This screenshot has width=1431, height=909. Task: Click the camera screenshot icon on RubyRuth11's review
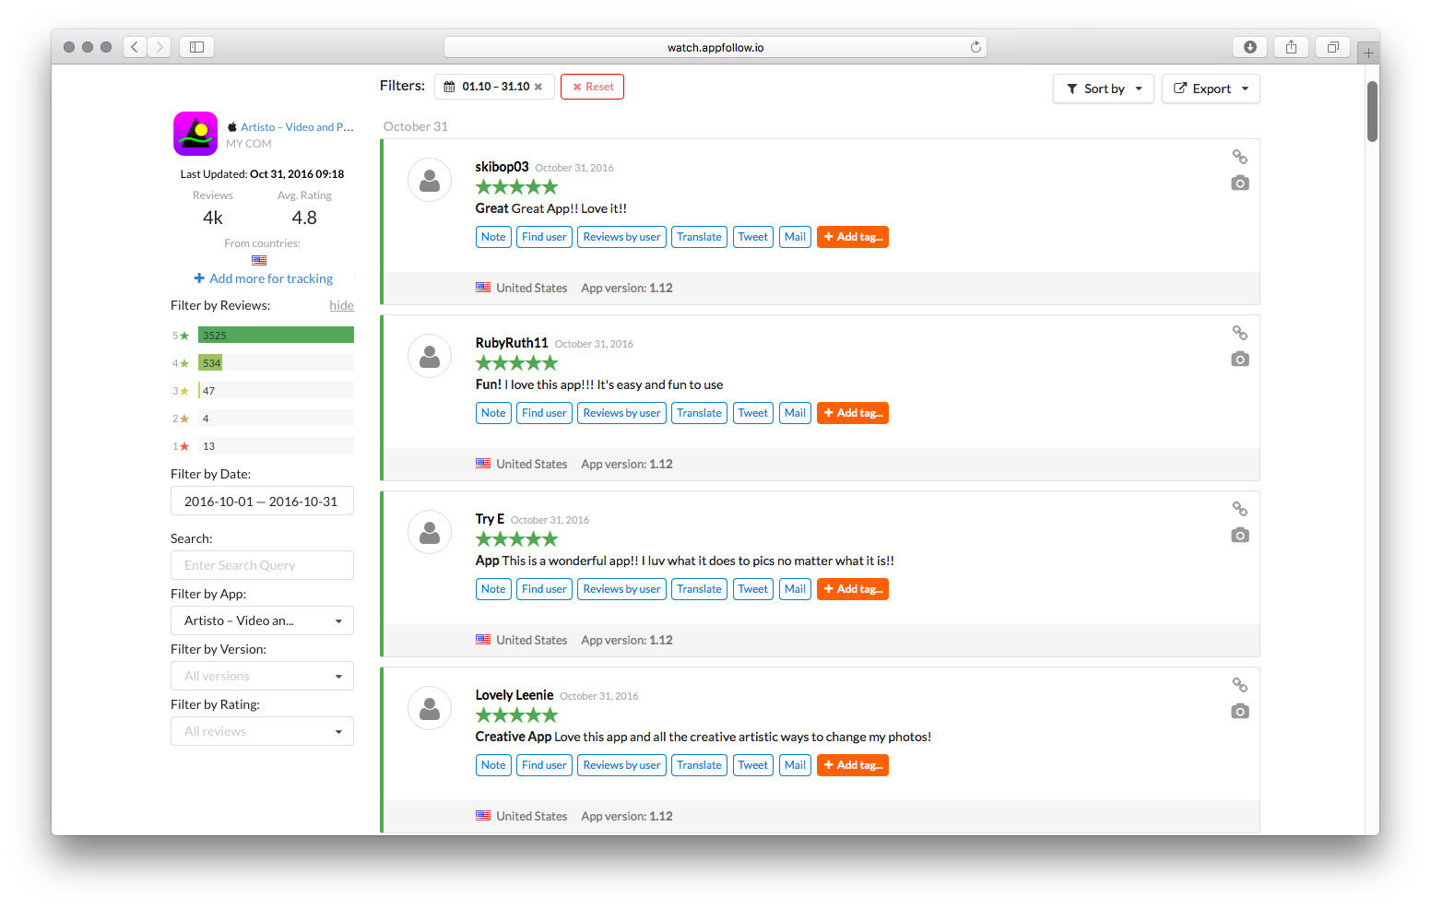pos(1239,359)
